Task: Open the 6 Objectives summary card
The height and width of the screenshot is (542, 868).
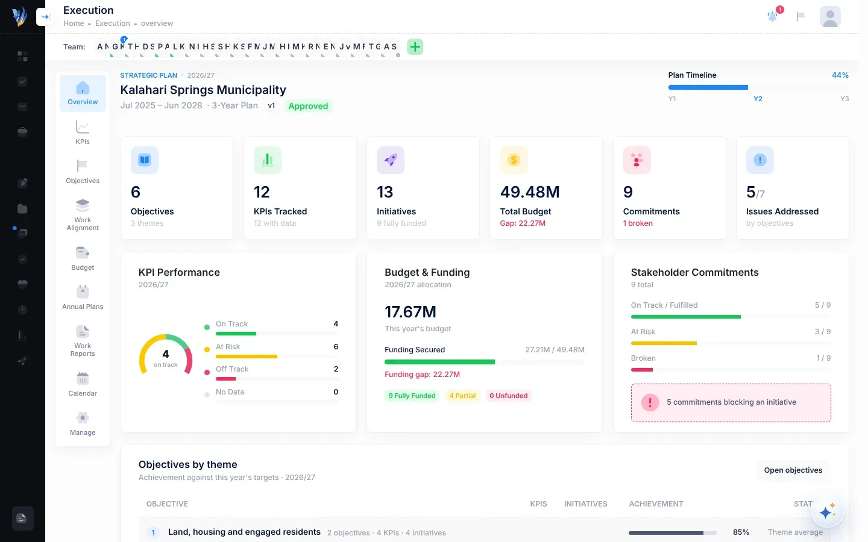Action: [177, 188]
